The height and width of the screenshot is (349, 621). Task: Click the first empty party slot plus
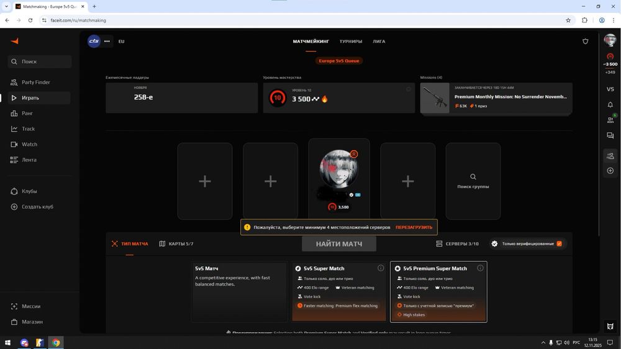click(x=205, y=181)
